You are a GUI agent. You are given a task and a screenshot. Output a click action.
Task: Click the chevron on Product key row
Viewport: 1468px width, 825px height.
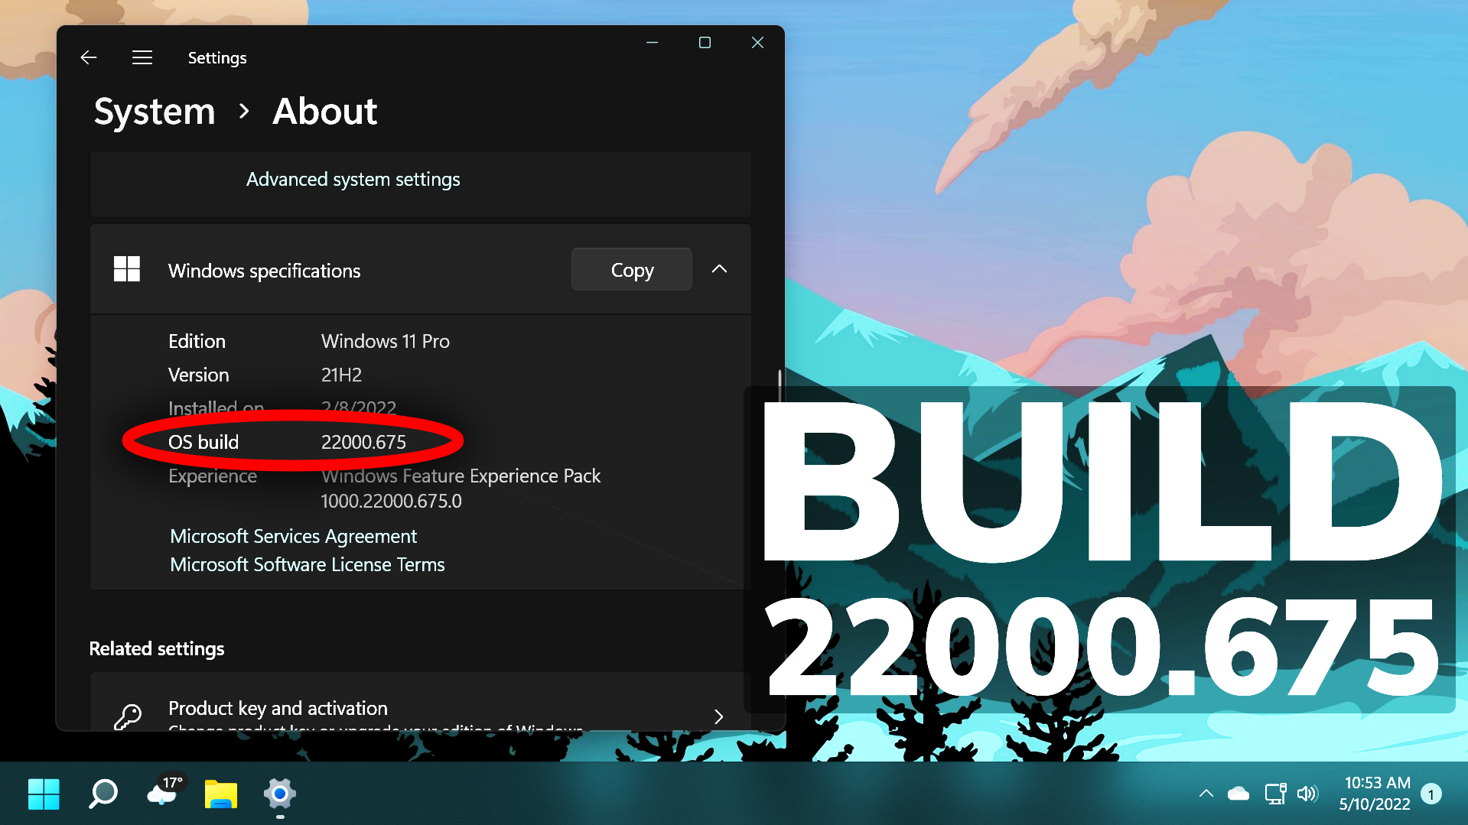718,716
